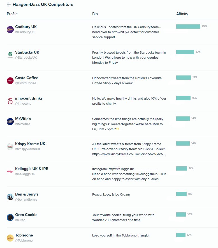
Task: Open the Ben & Jerry's cow avatar
Action: pos(10,197)
